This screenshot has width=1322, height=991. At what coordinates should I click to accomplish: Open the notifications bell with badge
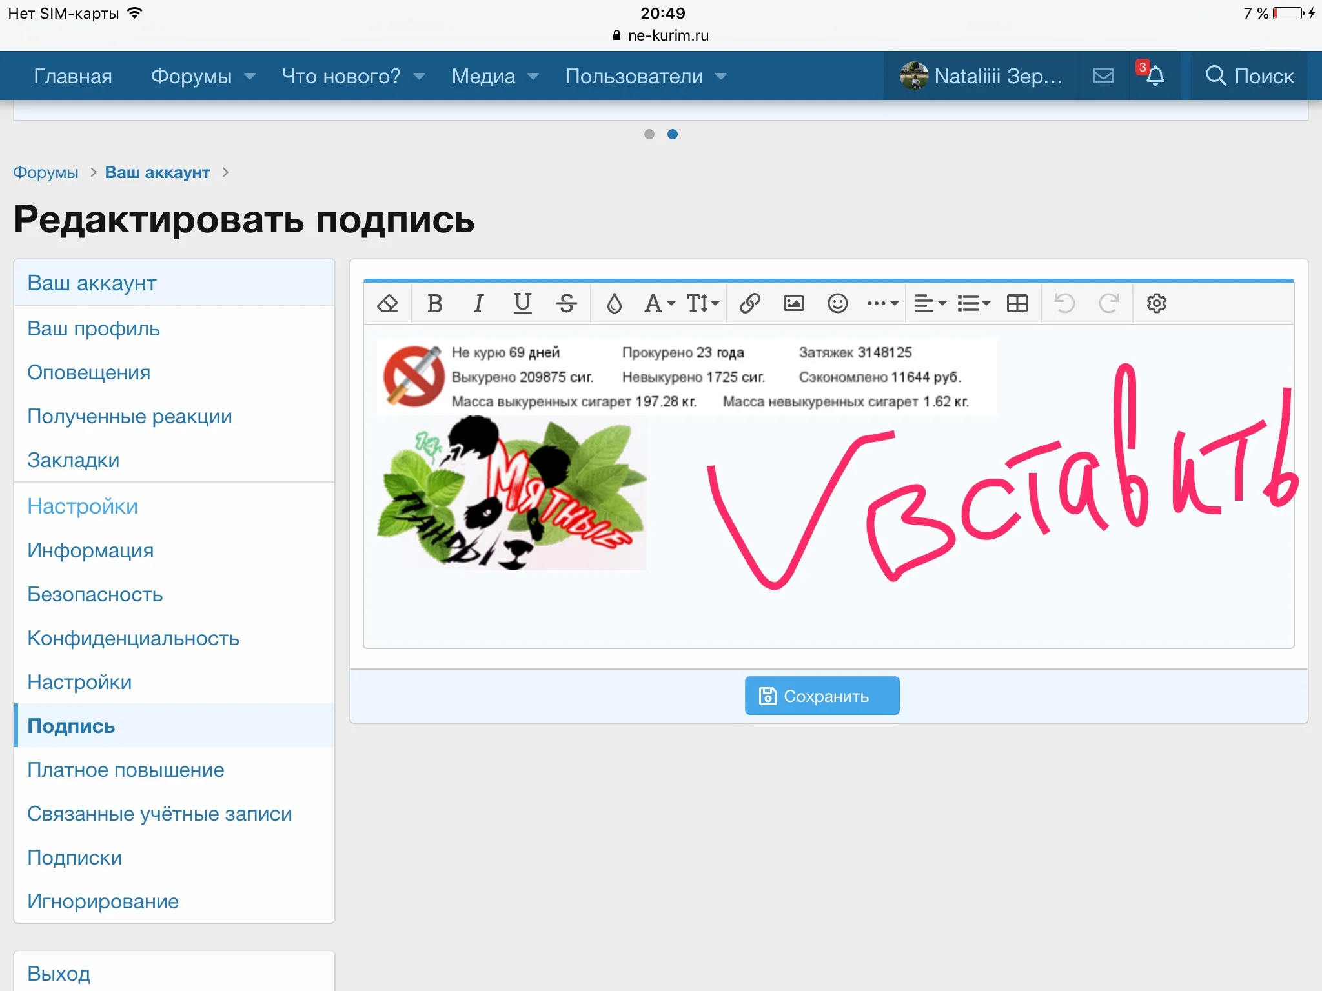1154,76
